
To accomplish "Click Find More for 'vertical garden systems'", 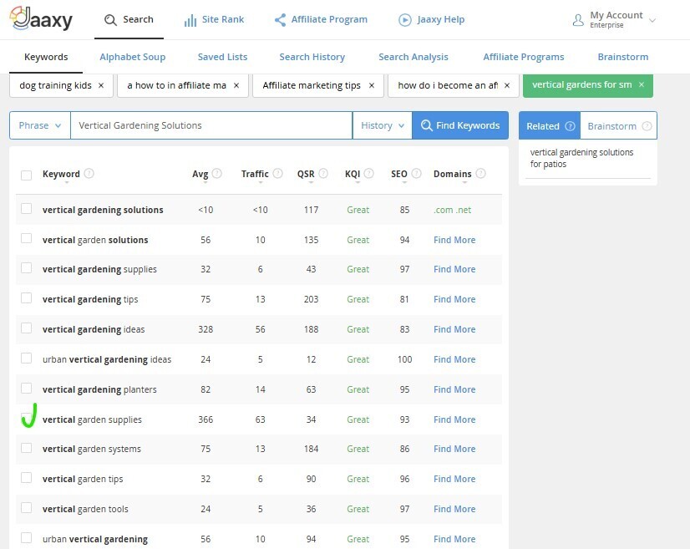I will 454,449.
